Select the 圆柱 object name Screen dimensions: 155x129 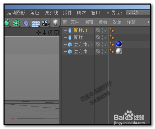click(x=78, y=38)
